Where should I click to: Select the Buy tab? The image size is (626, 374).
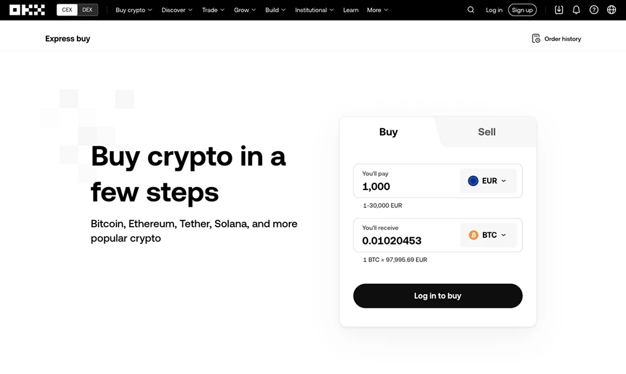click(x=389, y=132)
